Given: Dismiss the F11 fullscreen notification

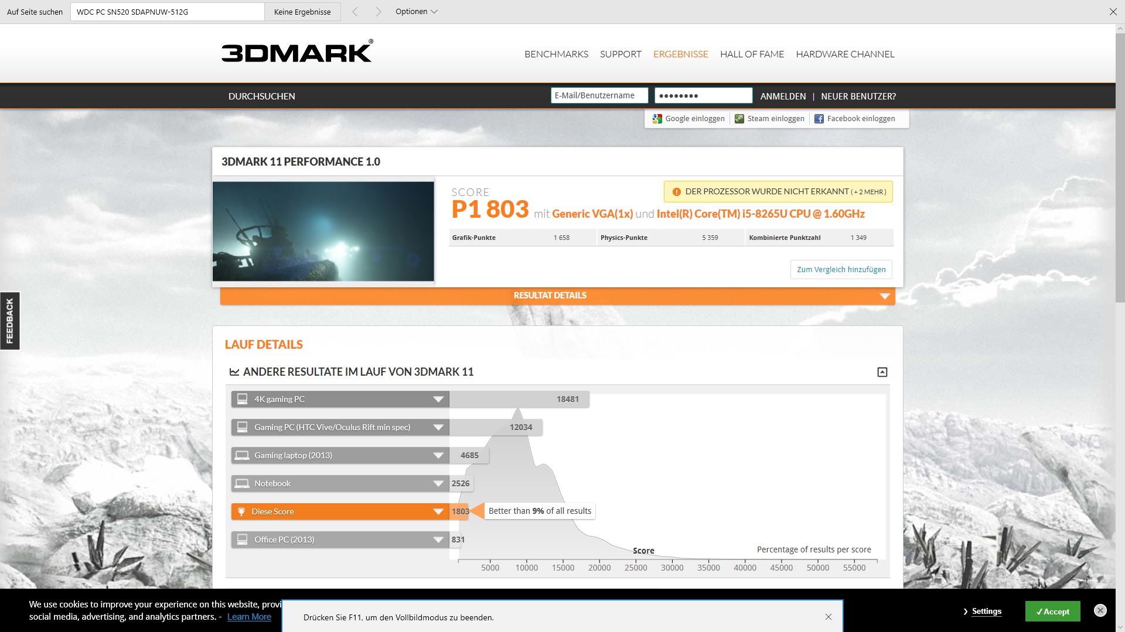Looking at the screenshot, I should click(x=828, y=617).
